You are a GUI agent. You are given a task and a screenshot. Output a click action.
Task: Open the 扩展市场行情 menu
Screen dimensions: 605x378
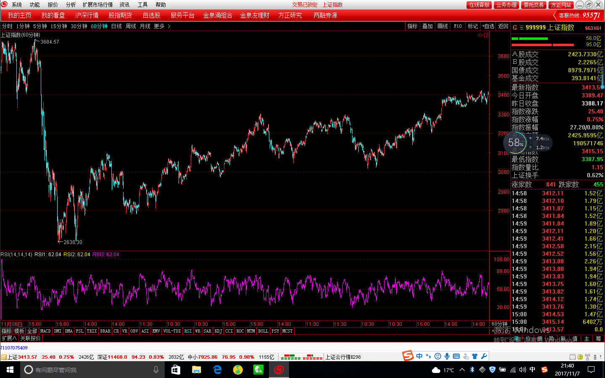(x=98, y=5)
